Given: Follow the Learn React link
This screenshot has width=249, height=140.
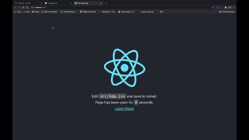Looking at the screenshot, I should (125, 109).
